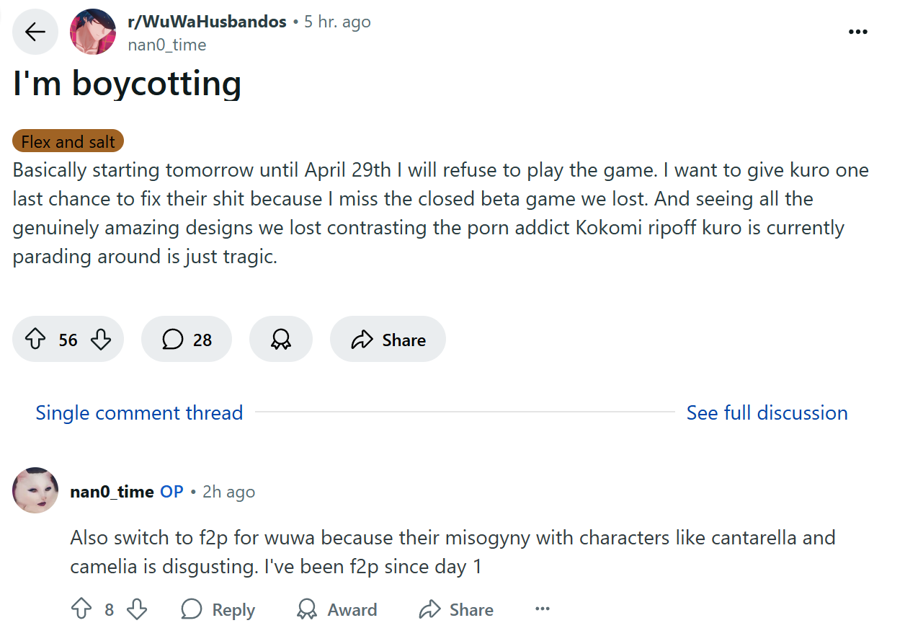The image size is (905, 623).
Task: Go back using the arrow button
Action: (35, 32)
